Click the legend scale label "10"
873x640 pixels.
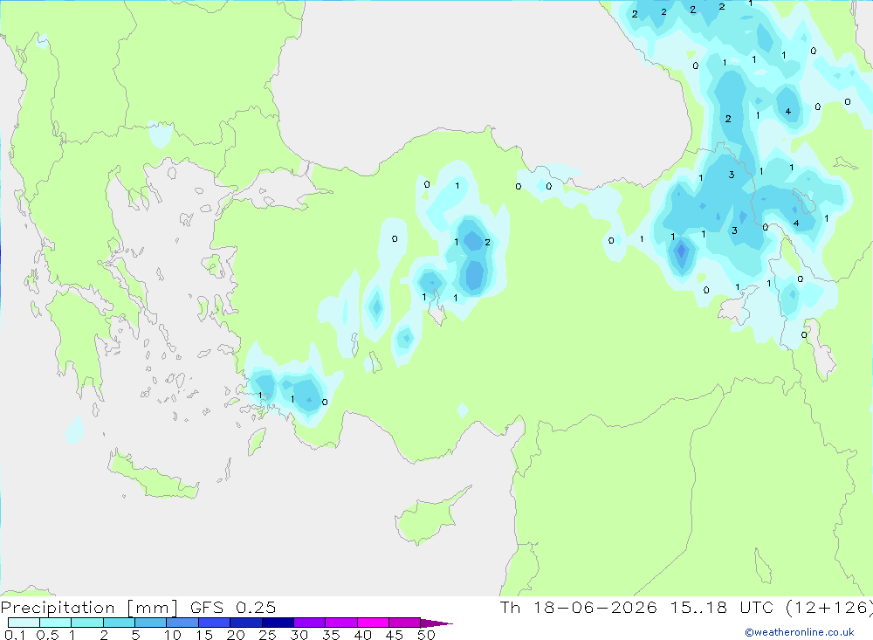tap(172, 635)
